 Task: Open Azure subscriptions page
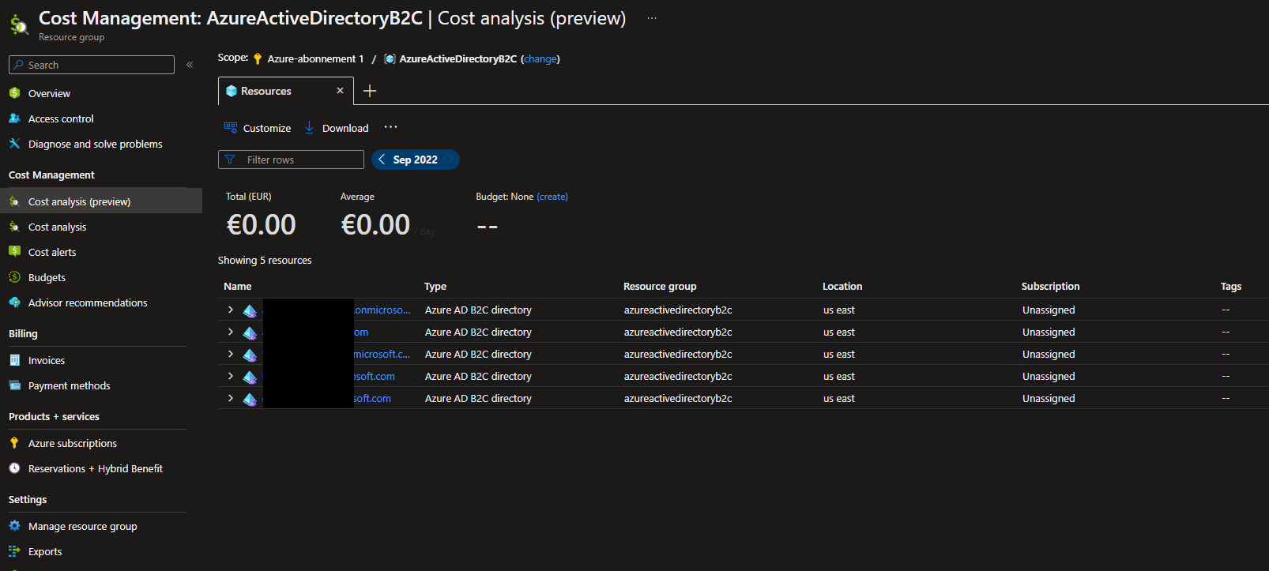pyautogui.click(x=73, y=443)
